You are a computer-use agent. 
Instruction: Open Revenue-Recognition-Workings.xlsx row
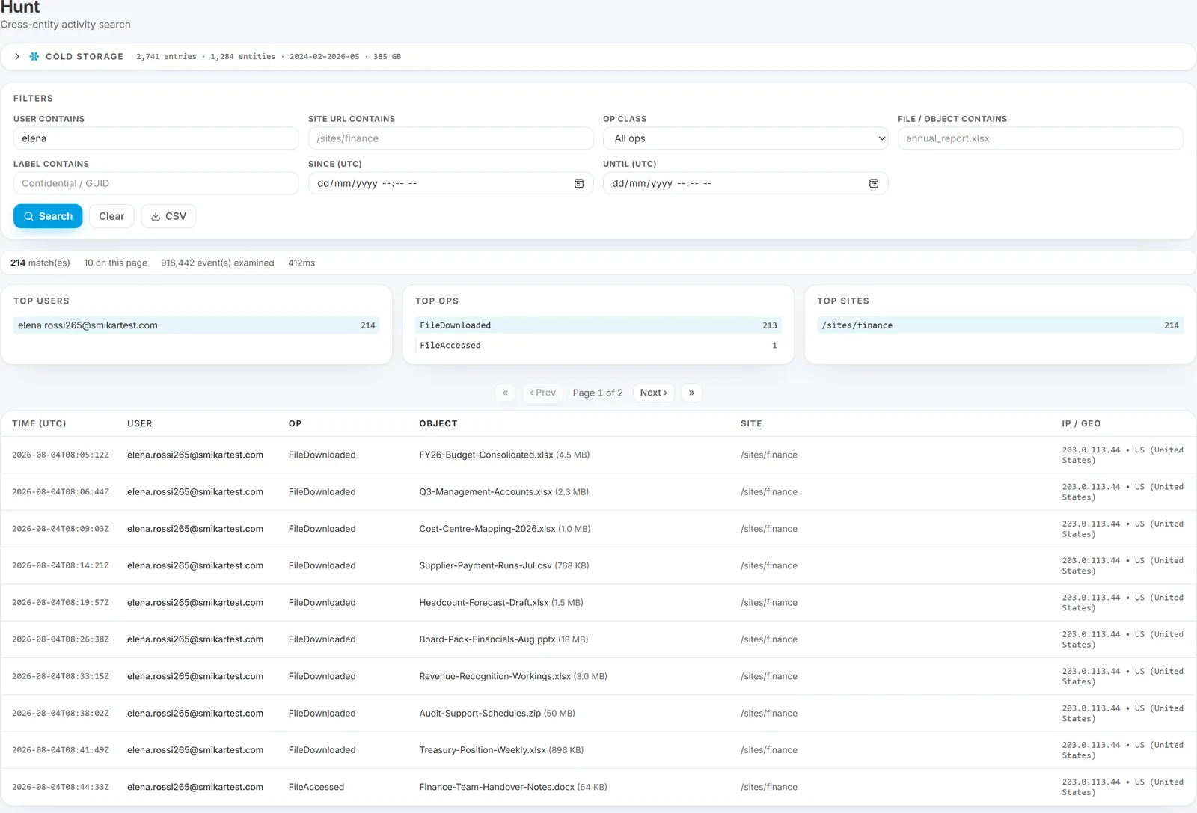(x=598, y=676)
